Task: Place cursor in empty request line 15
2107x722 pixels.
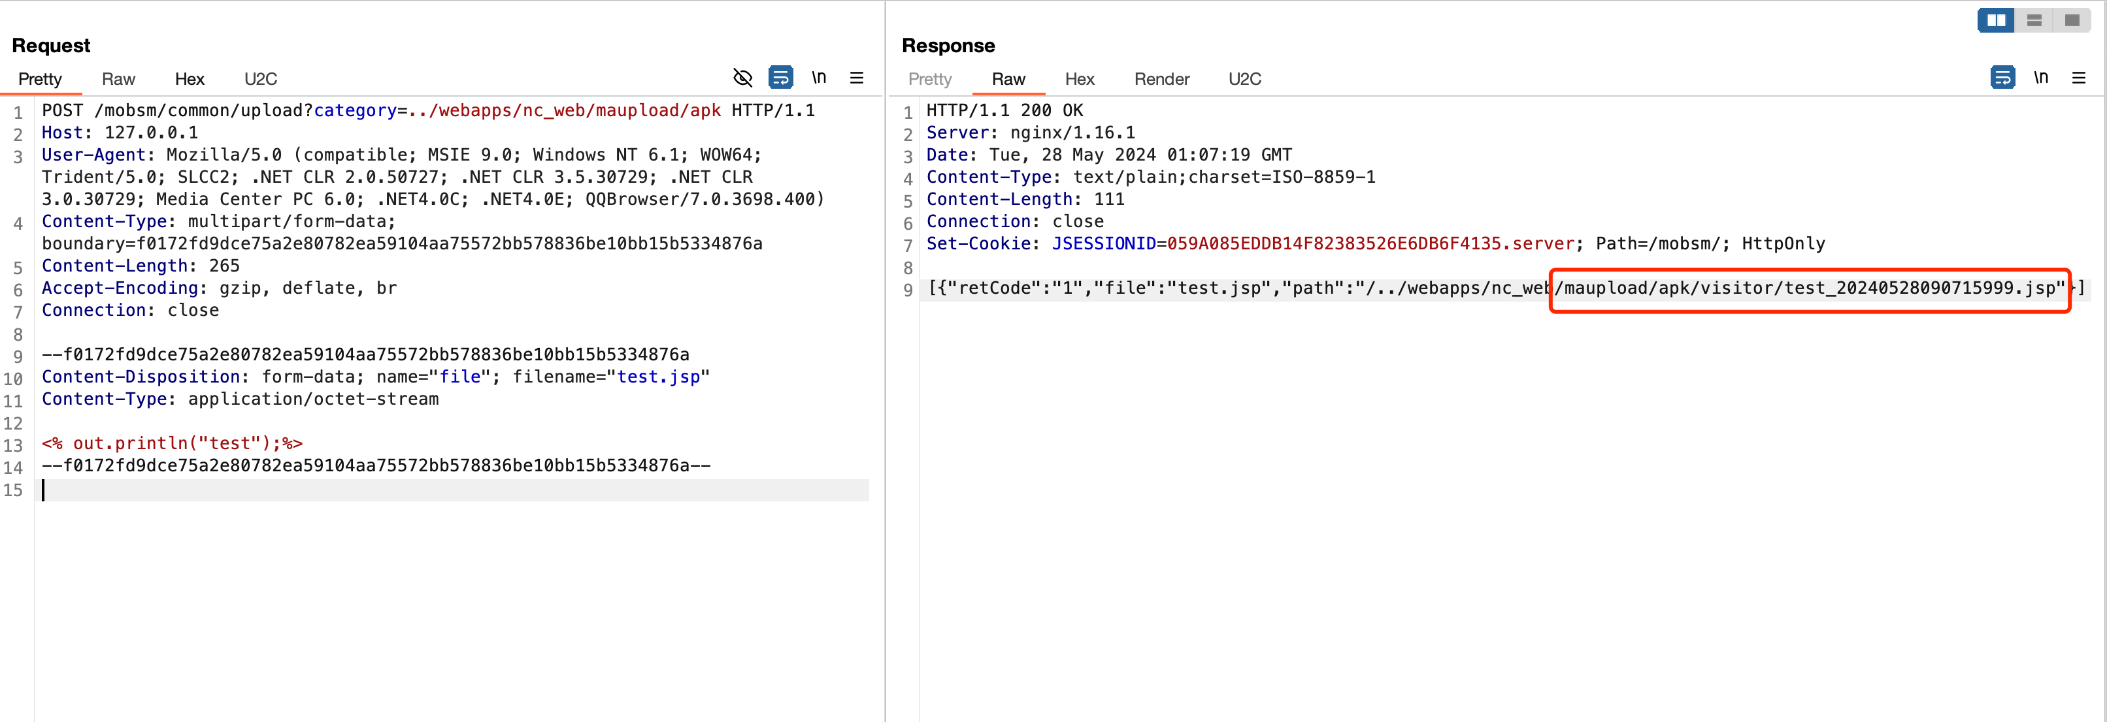Action: point(455,490)
